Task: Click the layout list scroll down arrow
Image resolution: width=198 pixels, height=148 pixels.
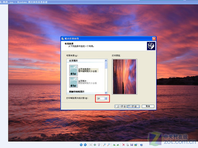Action: (106, 93)
